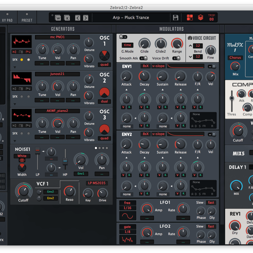Click the G.Mode time button
This screenshot has width=253, height=253.
[x=127, y=45]
